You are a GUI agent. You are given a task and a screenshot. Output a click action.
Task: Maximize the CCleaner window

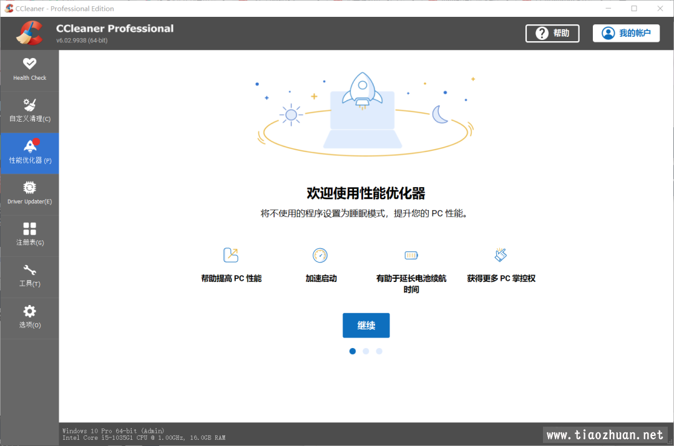[634, 8]
